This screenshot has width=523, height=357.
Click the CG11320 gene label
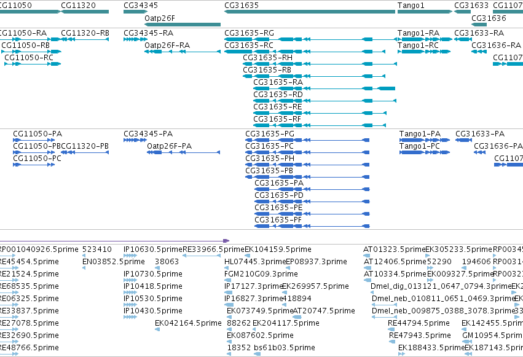pos(79,6)
